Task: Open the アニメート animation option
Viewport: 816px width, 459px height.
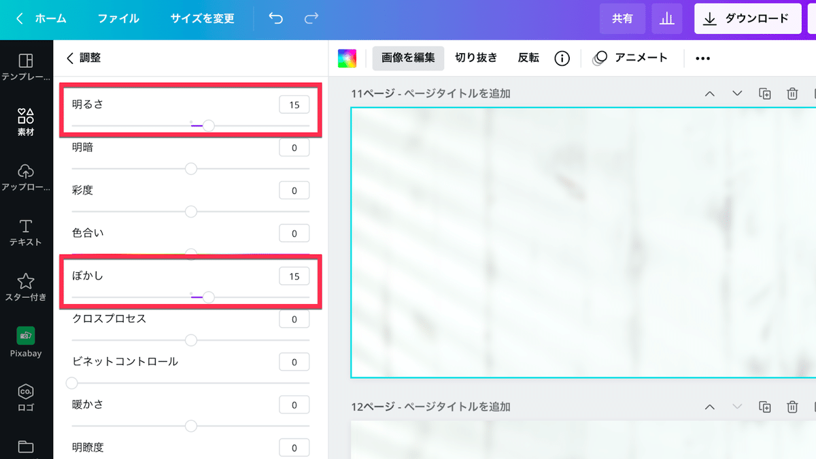Action: 630,58
